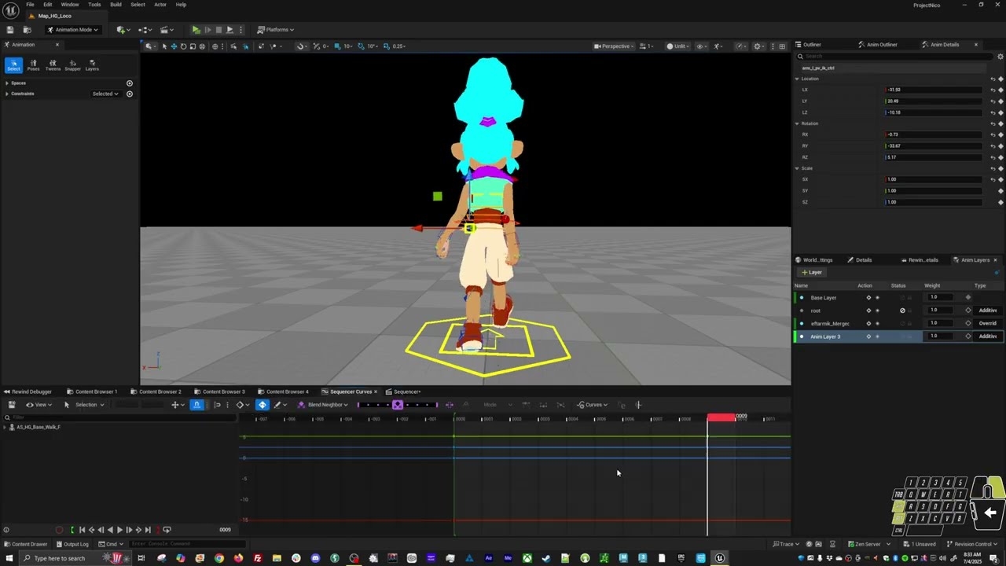This screenshot has height=566, width=1006.
Task: Toggle root layer active dot
Action: click(x=802, y=311)
